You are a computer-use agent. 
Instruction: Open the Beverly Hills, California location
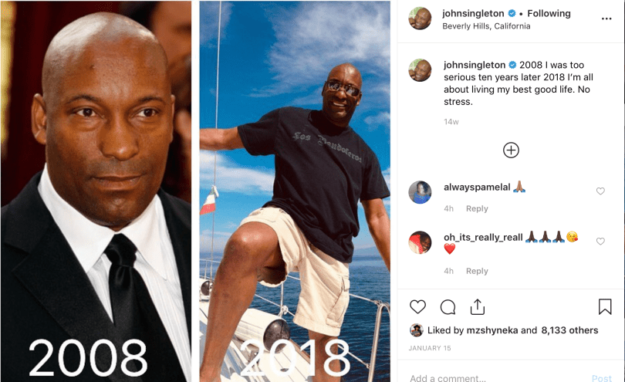click(x=486, y=26)
